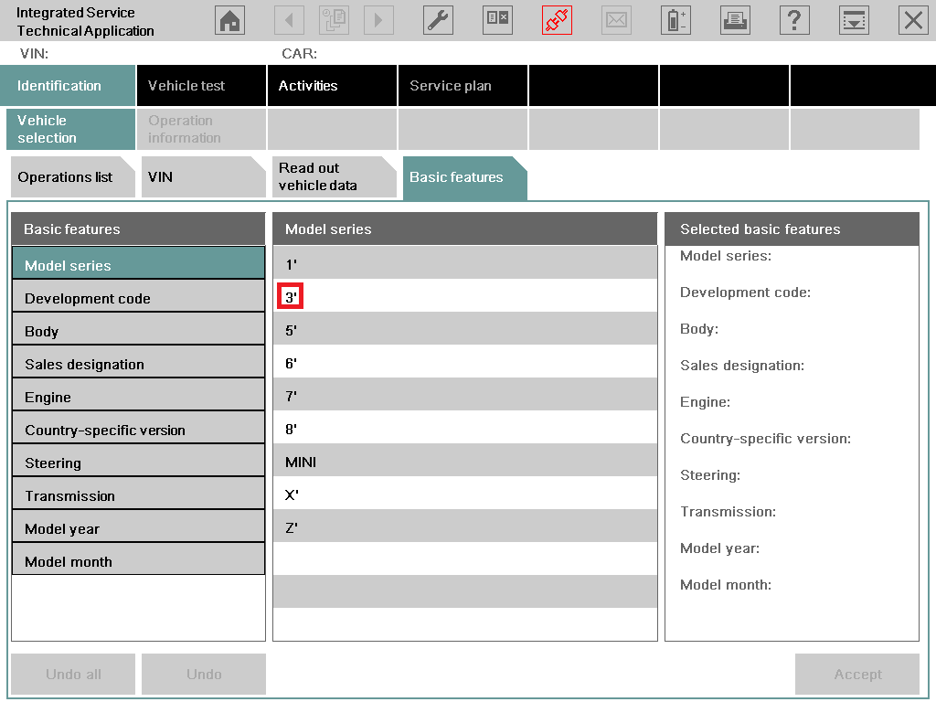Click the 'Engine:' selected features label
This screenshot has height=702, width=936.
(705, 402)
